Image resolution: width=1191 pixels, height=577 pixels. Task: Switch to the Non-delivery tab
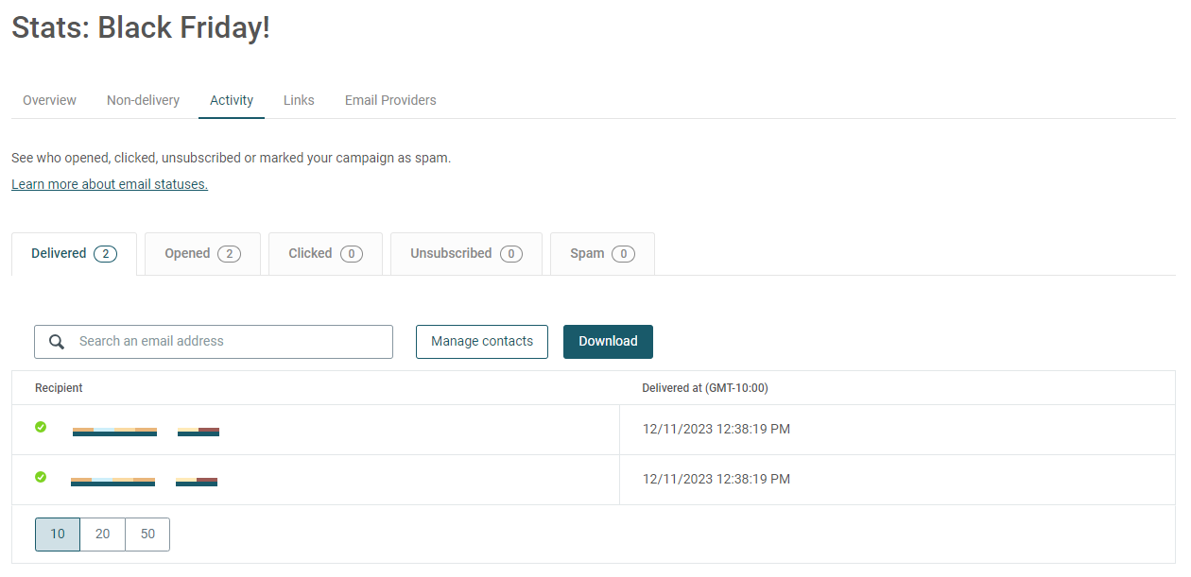tap(143, 100)
